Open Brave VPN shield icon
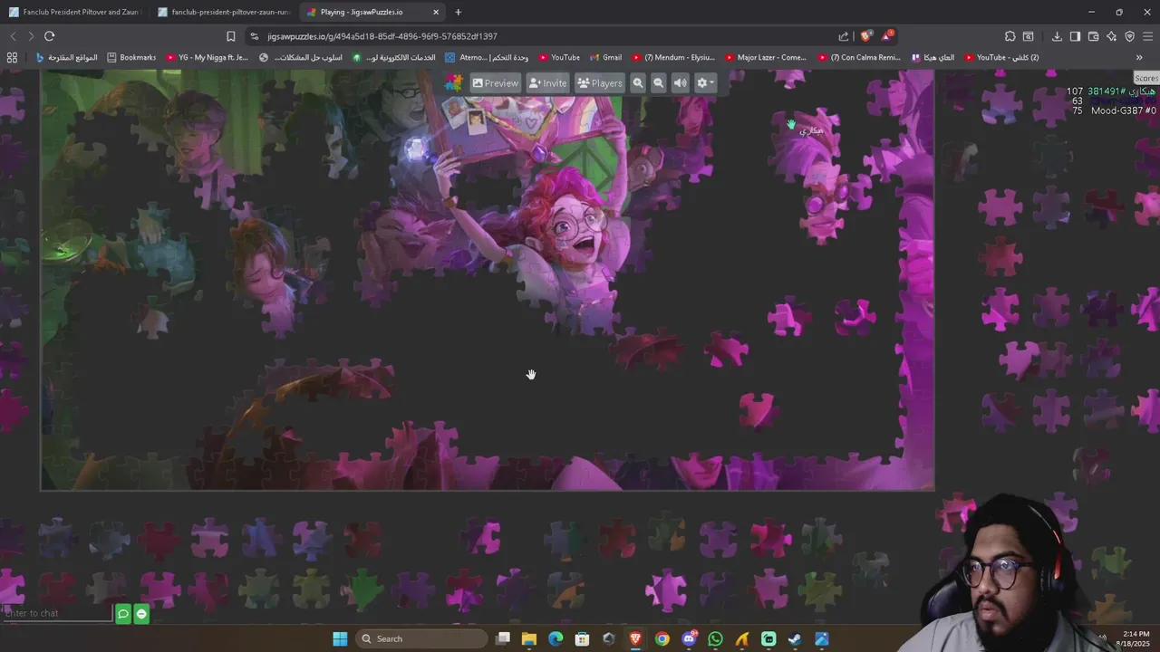This screenshot has width=1160, height=652. (x=1129, y=36)
